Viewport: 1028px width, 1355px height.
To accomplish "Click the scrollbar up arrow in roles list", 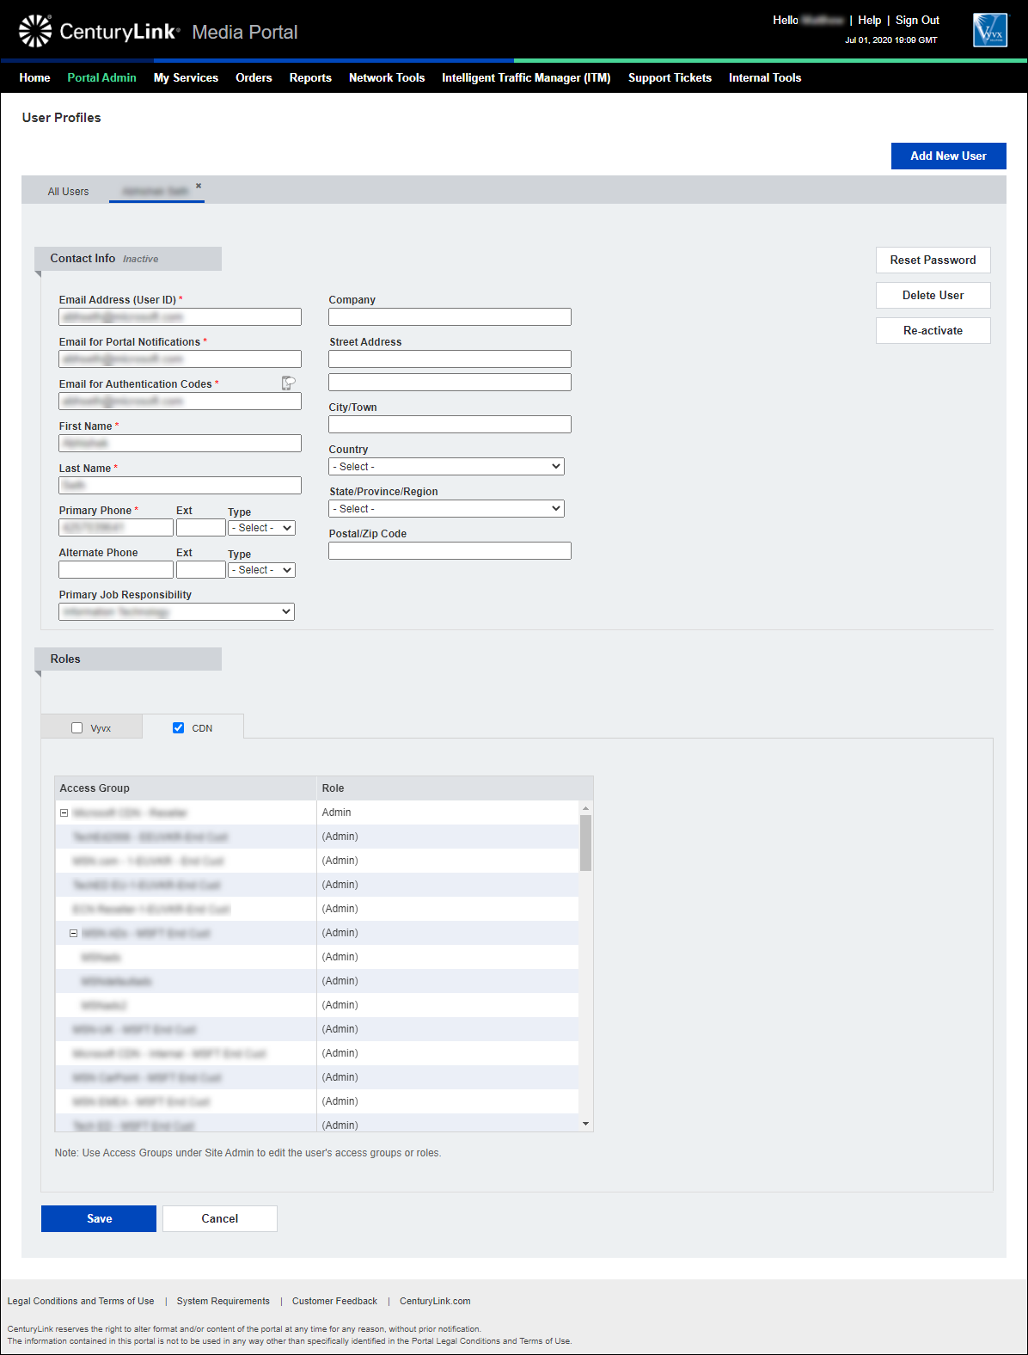I will click(x=585, y=808).
